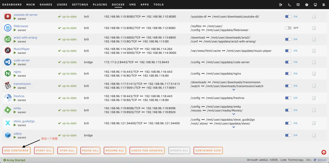Image resolution: width=329 pixels, height=163 pixels.
Task: Open the Plugins tab
Action: [x=100, y=5]
